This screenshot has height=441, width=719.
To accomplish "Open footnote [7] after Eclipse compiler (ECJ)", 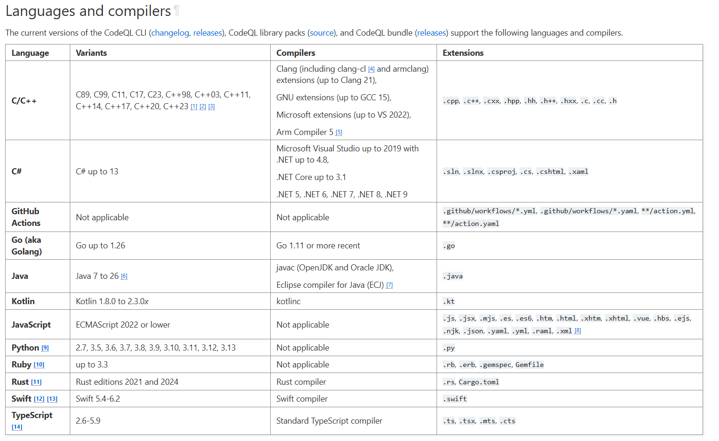I will (x=389, y=285).
